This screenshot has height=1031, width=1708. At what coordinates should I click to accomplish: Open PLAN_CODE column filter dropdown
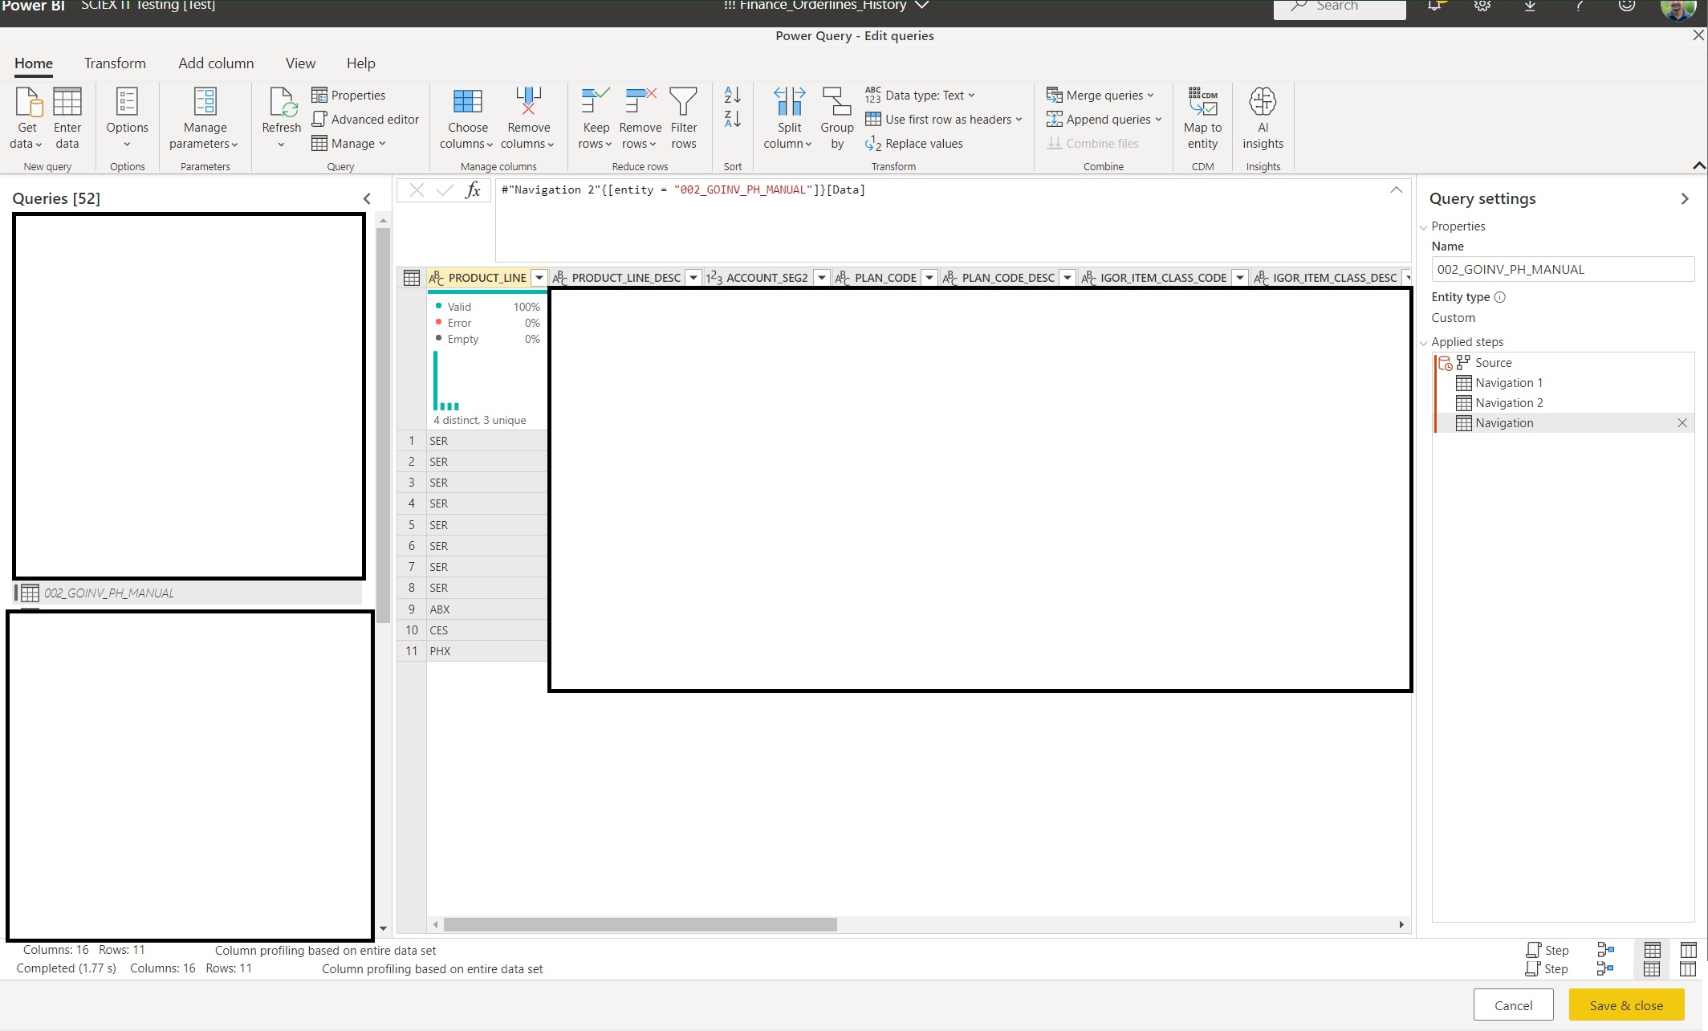(929, 278)
